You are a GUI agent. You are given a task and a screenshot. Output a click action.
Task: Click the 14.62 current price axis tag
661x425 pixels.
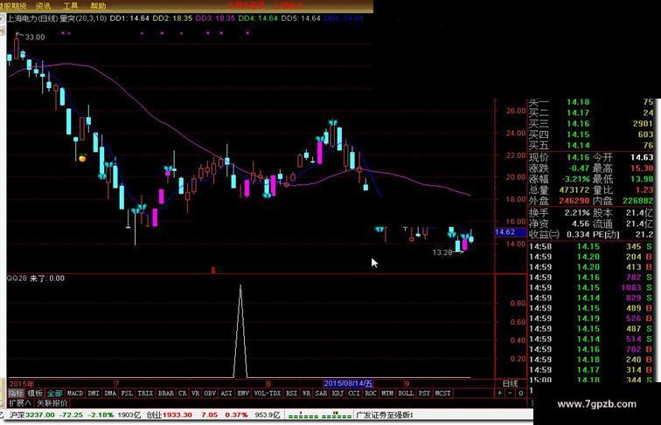pyautogui.click(x=511, y=232)
